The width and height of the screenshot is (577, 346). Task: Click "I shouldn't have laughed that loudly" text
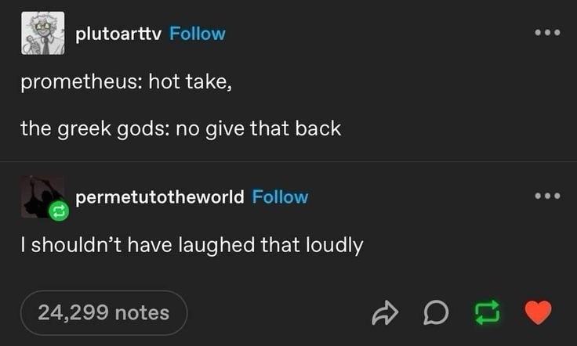coord(192,245)
